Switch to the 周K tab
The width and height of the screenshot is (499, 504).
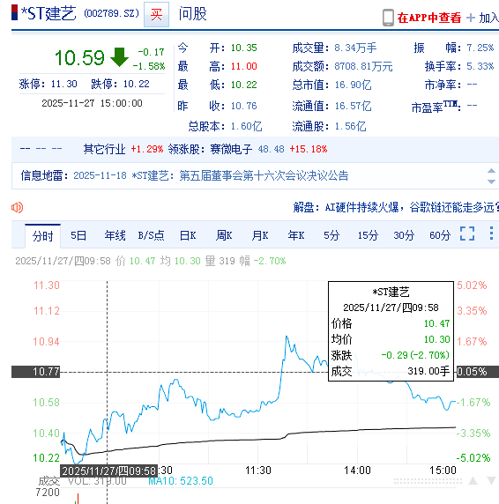click(x=224, y=235)
